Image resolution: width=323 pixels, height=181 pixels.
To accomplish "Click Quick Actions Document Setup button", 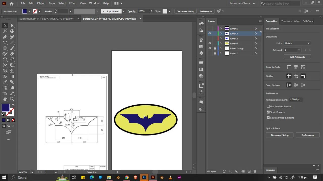I will pyautogui.click(x=280, y=135).
